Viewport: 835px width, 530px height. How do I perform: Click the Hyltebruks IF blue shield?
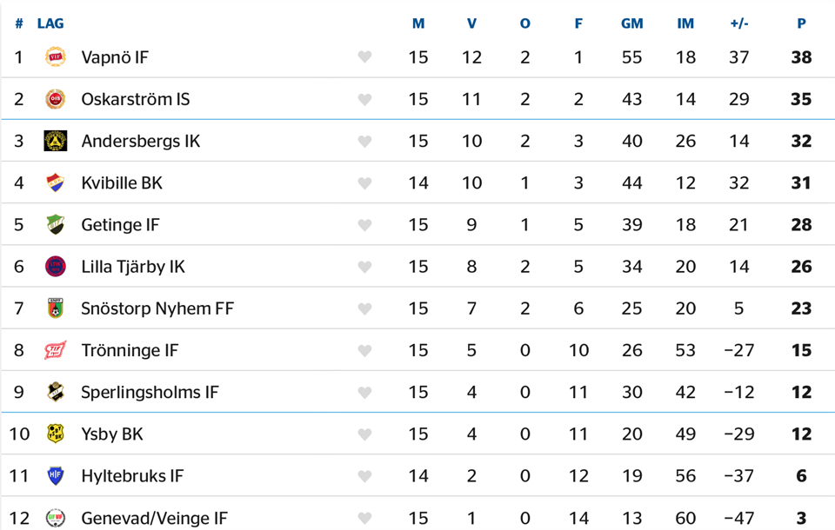[x=55, y=475]
